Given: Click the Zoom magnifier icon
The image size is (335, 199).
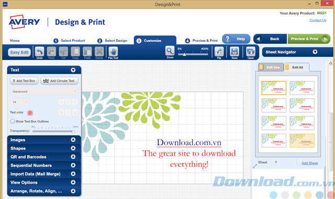Looking at the screenshot, I should 170,51.
